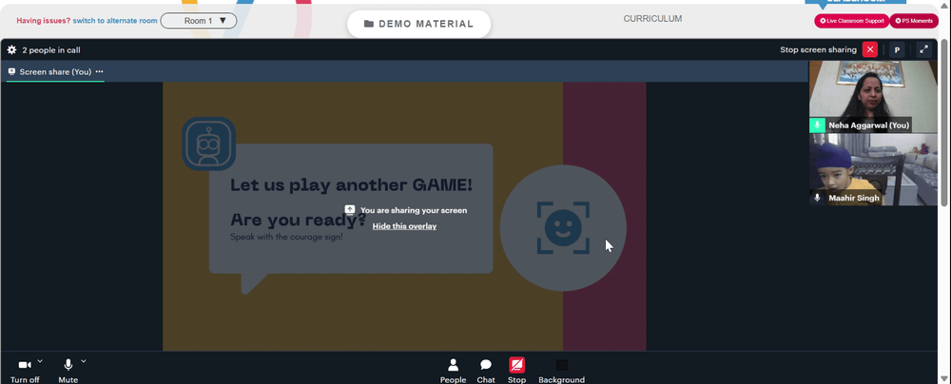Open call settings gear icon
The height and width of the screenshot is (384, 951).
pyautogui.click(x=11, y=49)
